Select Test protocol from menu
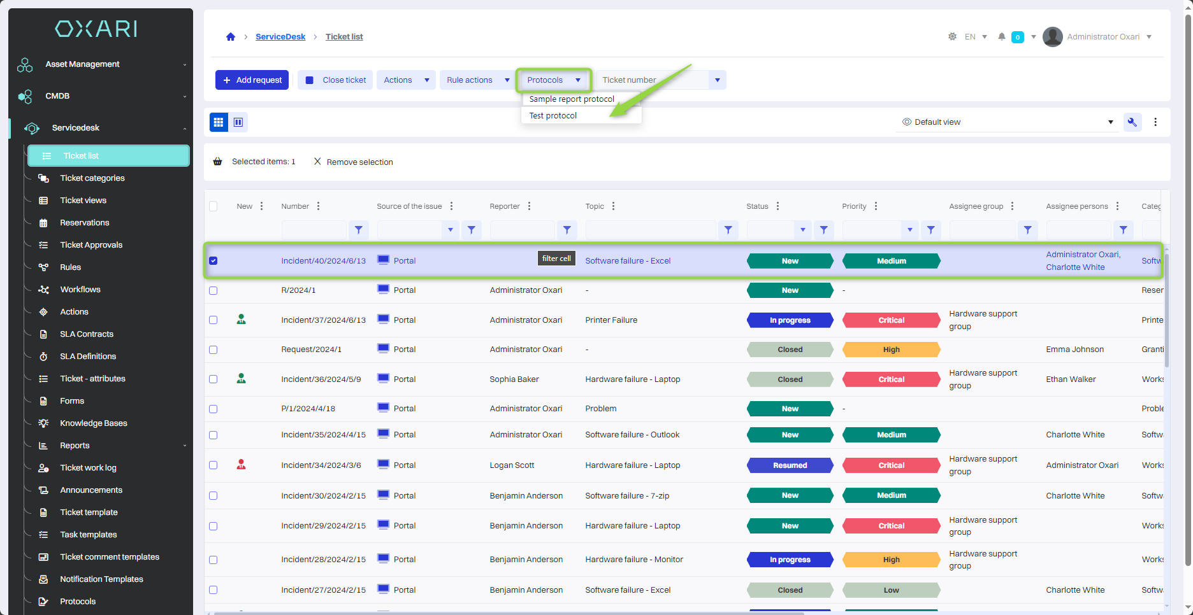The image size is (1193, 615). (x=553, y=116)
